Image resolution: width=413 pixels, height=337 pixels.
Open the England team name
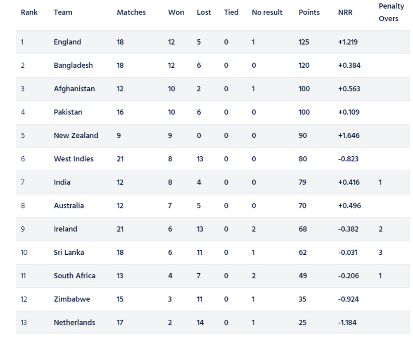(67, 42)
